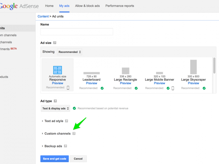
Task: Click the ad size list vertical scrollbar
Action: [x=214, y=66]
